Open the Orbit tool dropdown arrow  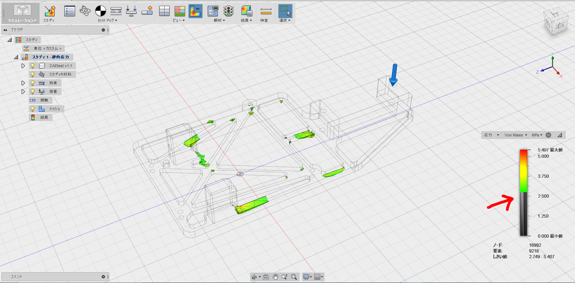pyautogui.click(x=259, y=277)
